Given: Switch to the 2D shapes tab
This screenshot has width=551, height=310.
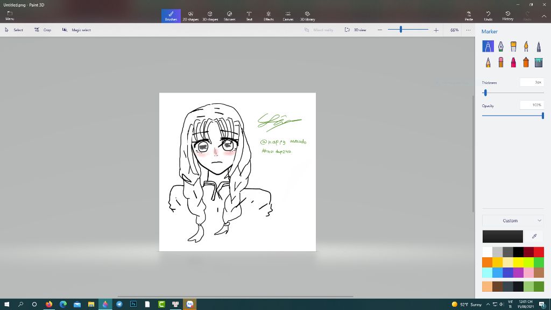Looking at the screenshot, I should 190,16.
